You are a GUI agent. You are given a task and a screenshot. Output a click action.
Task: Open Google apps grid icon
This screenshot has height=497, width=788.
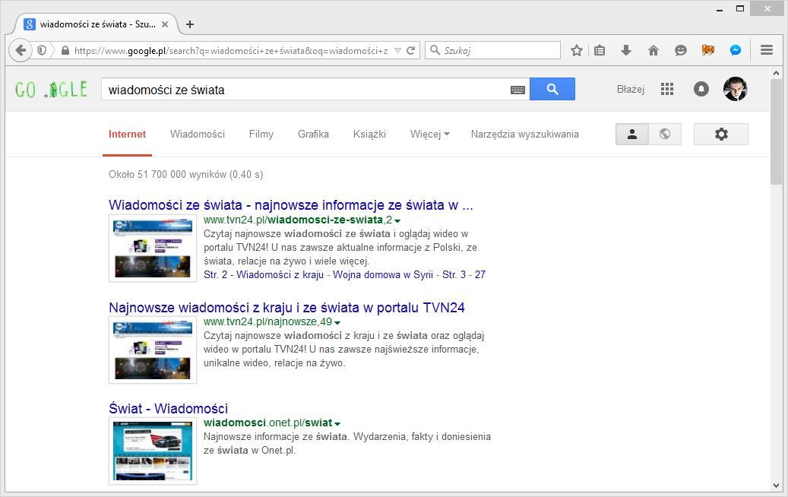click(x=667, y=90)
